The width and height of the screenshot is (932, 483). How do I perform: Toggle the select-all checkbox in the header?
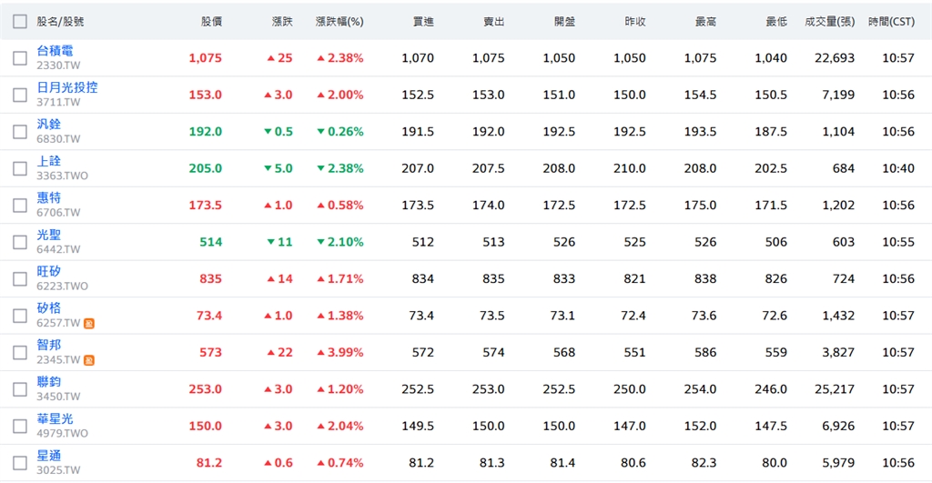point(20,21)
